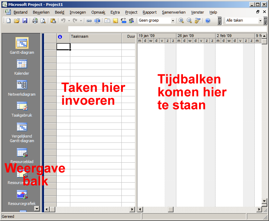Viewport: 269px width, 221px height.
Task: Open the Help menu
Action: click(x=213, y=12)
